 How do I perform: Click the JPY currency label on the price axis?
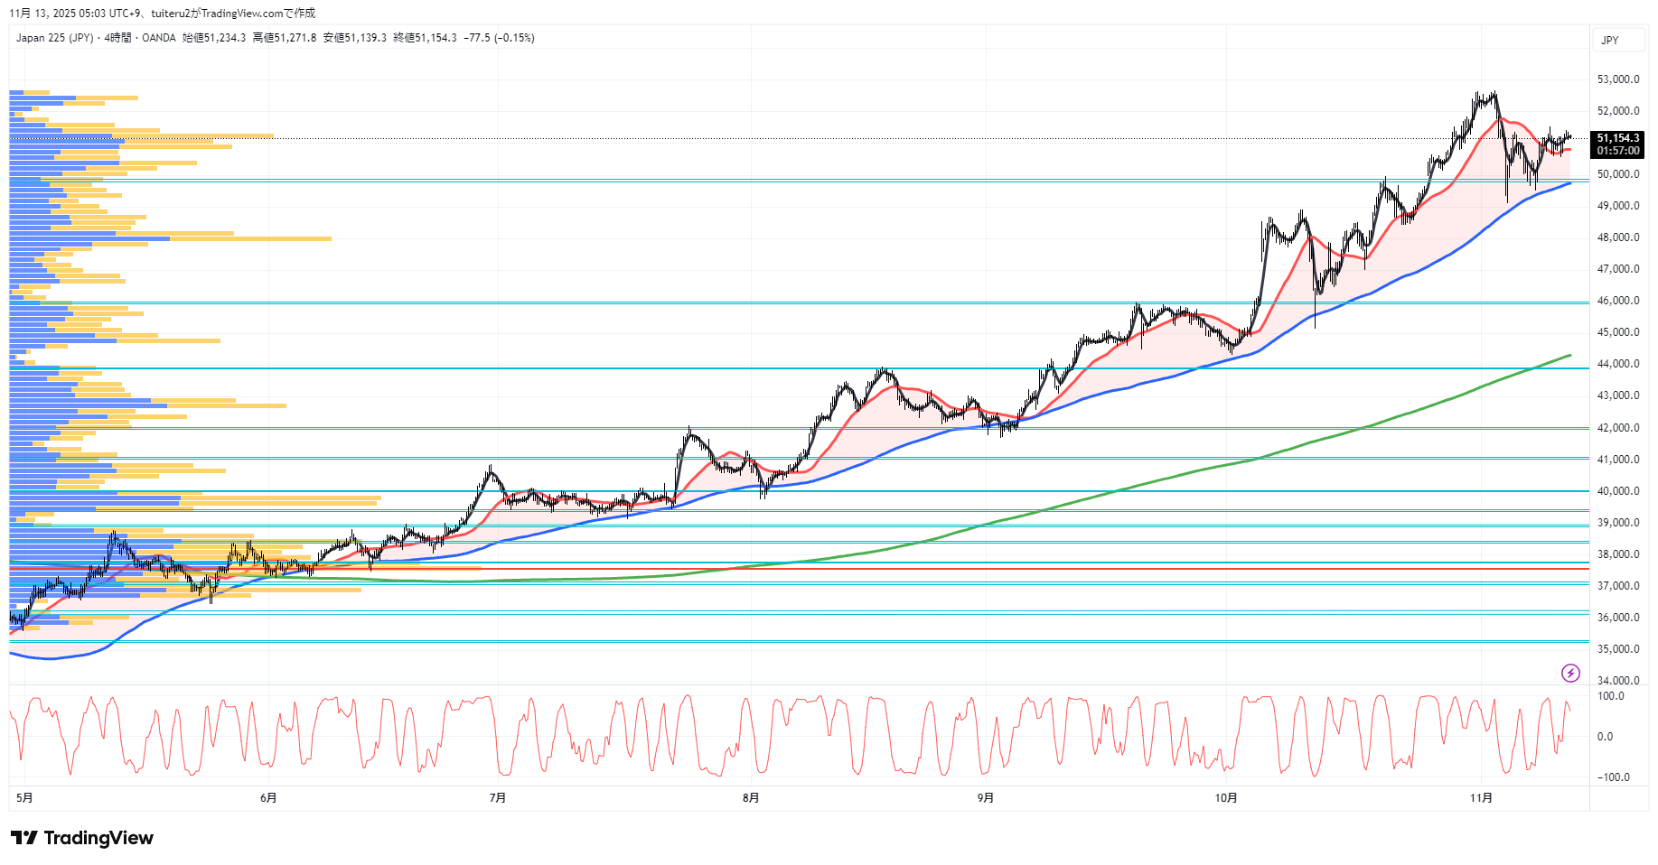1610,41
